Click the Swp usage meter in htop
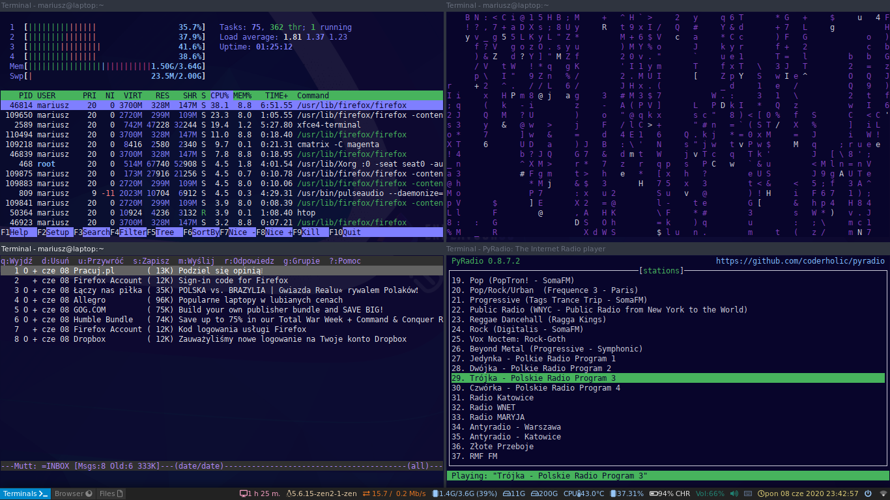Screen dimensions: 890x500 (107, 76)
